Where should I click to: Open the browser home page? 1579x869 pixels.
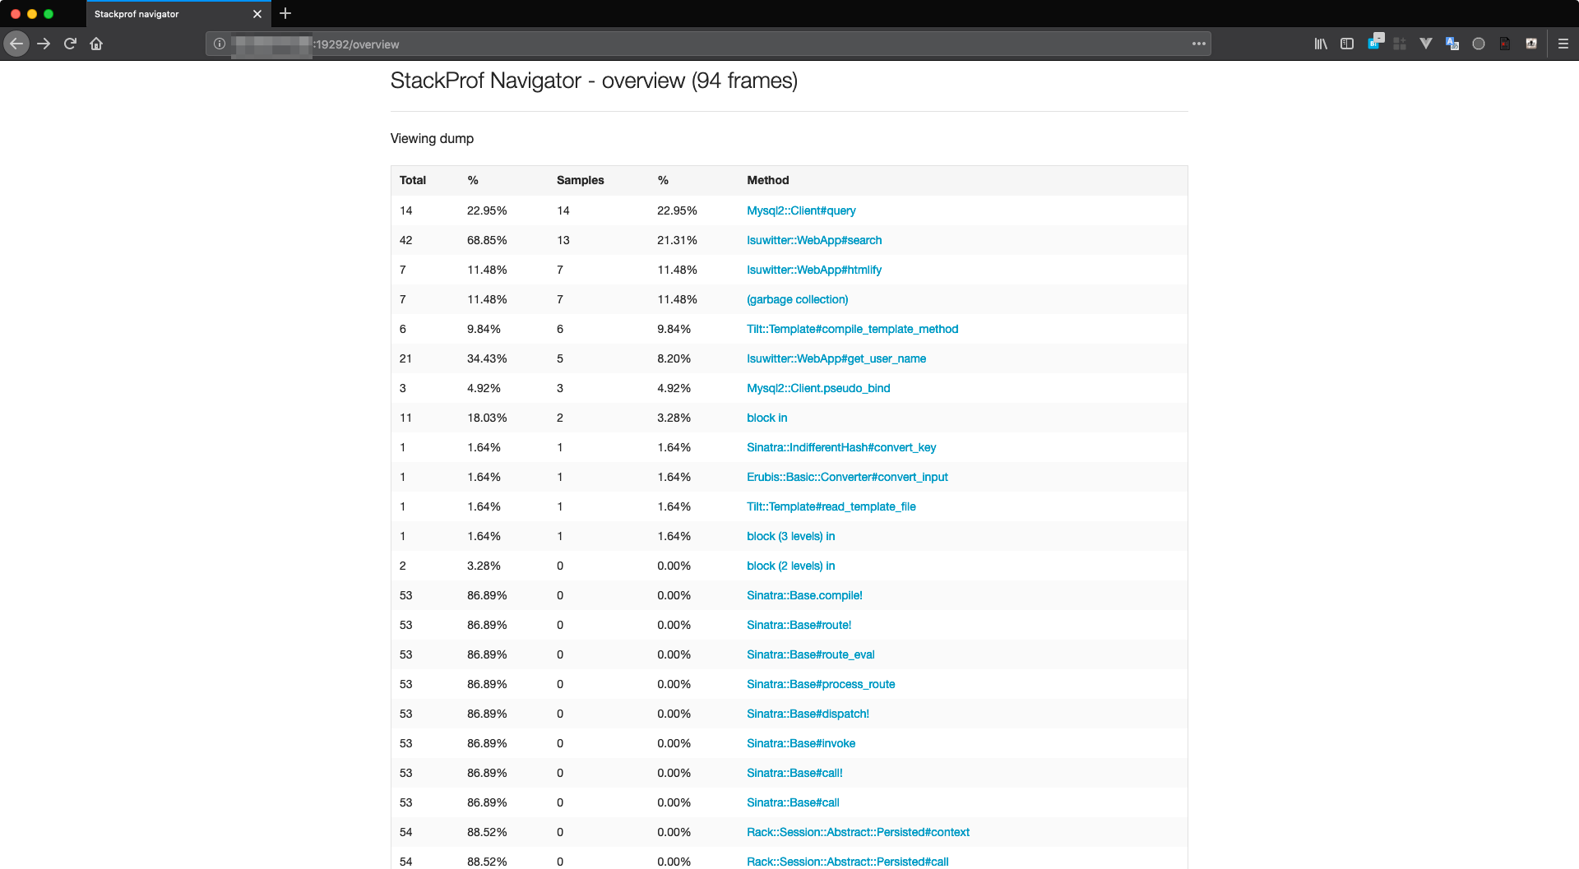point(96,44)
